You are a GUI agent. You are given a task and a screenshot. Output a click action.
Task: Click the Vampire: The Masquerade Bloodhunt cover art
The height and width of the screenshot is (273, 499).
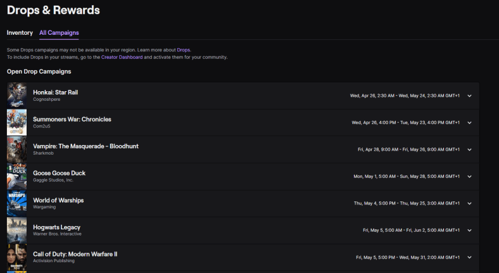17,149
